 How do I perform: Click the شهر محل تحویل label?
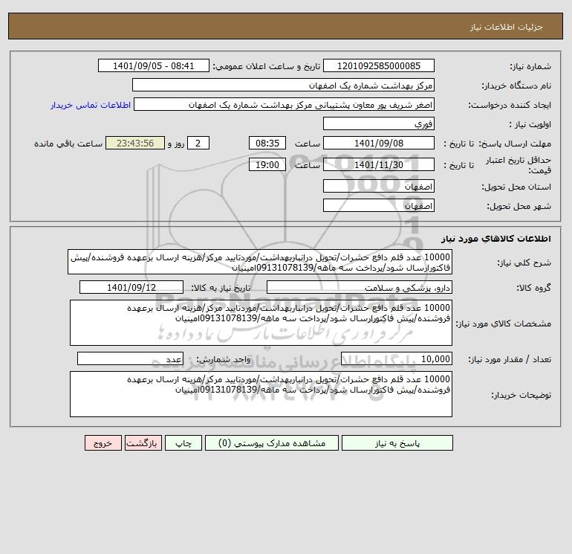(x=519, y=207)
